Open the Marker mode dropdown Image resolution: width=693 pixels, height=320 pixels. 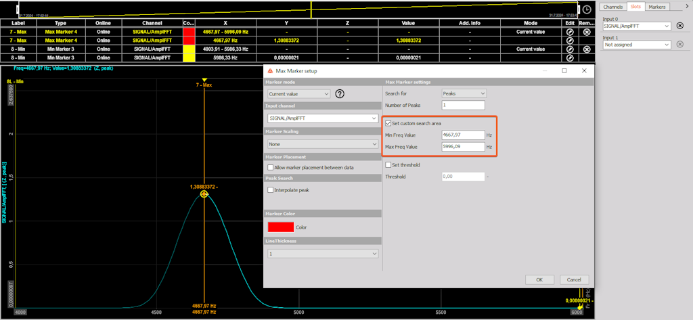coord(298,94)
